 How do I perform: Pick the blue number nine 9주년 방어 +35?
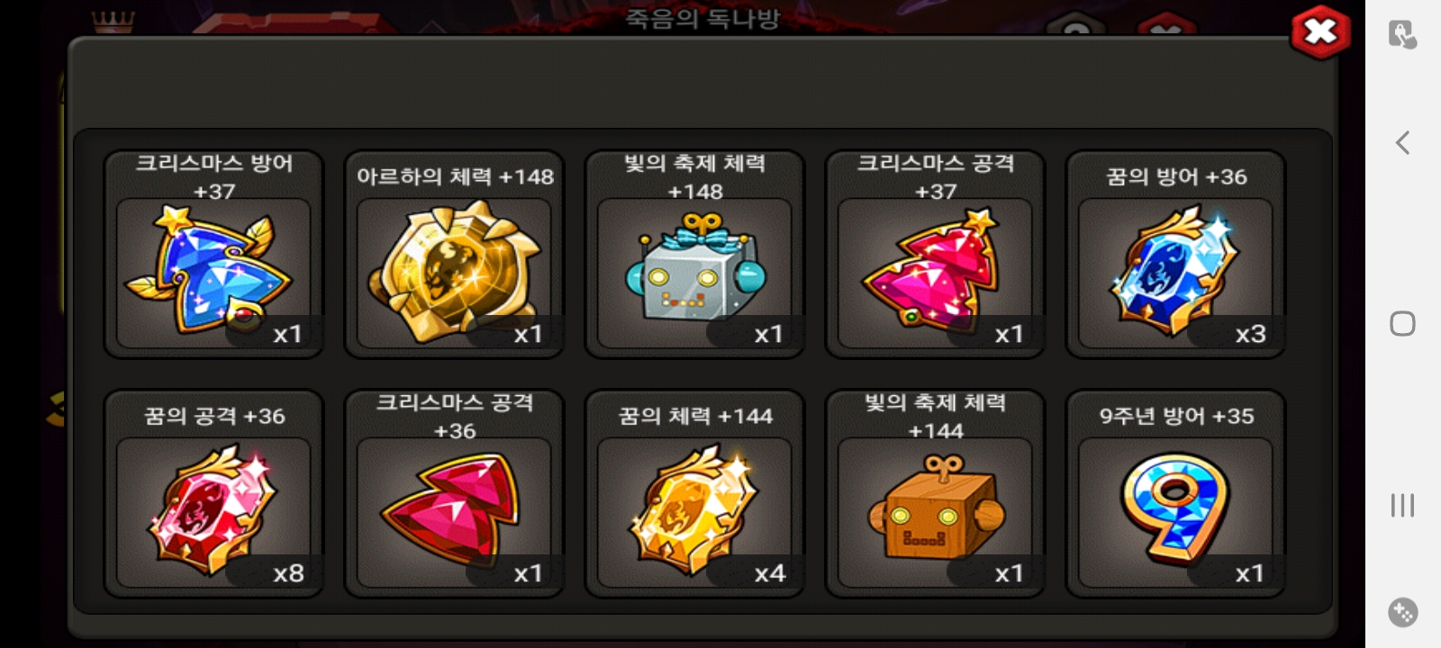(1175, 510)
